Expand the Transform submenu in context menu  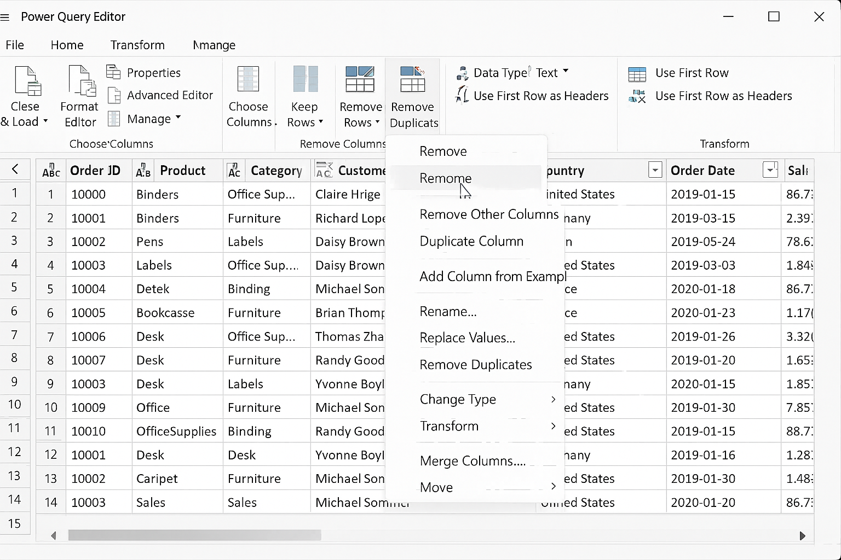553,426
